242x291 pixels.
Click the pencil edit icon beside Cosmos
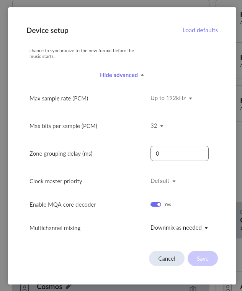pyautogui.click(x=69, y=287)
